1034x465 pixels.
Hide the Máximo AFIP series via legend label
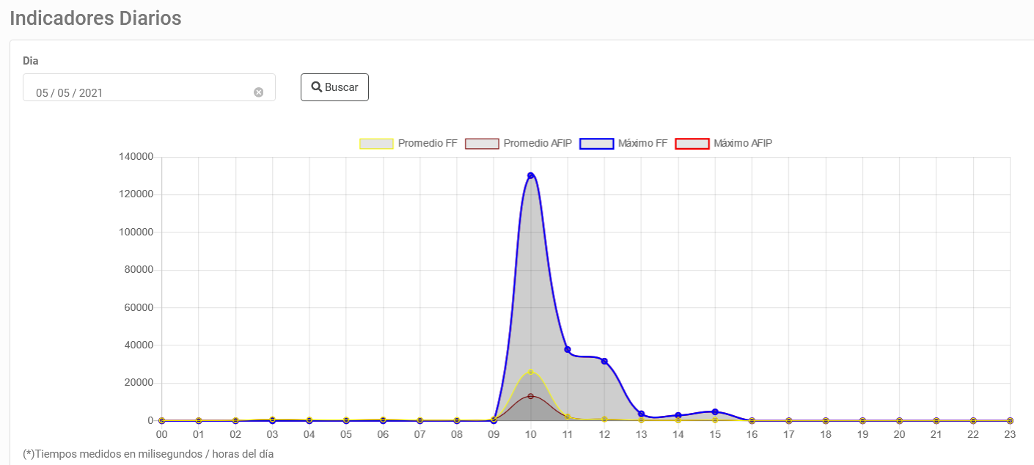point(743,143)
